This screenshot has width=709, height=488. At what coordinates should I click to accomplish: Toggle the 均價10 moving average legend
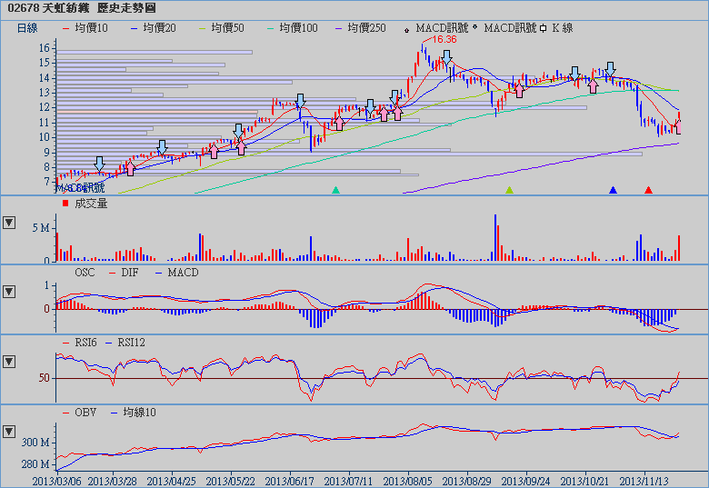(x=85, y=28)
